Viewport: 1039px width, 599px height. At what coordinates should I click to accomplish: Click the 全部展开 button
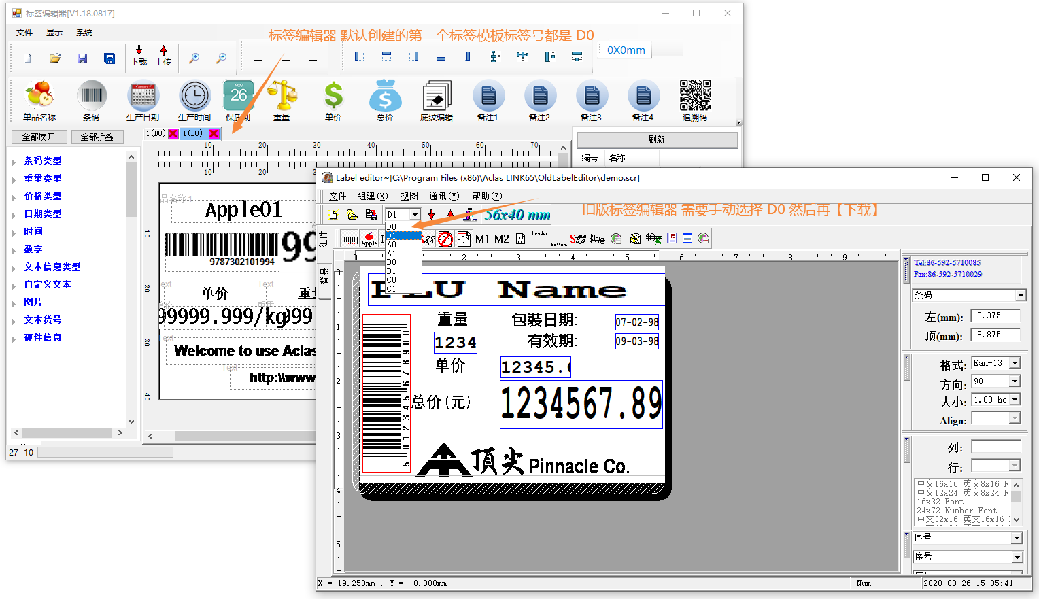point(39,137)
